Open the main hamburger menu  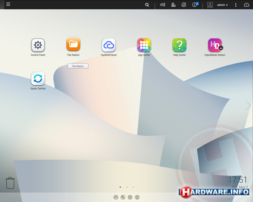click(x=8, y=5)
